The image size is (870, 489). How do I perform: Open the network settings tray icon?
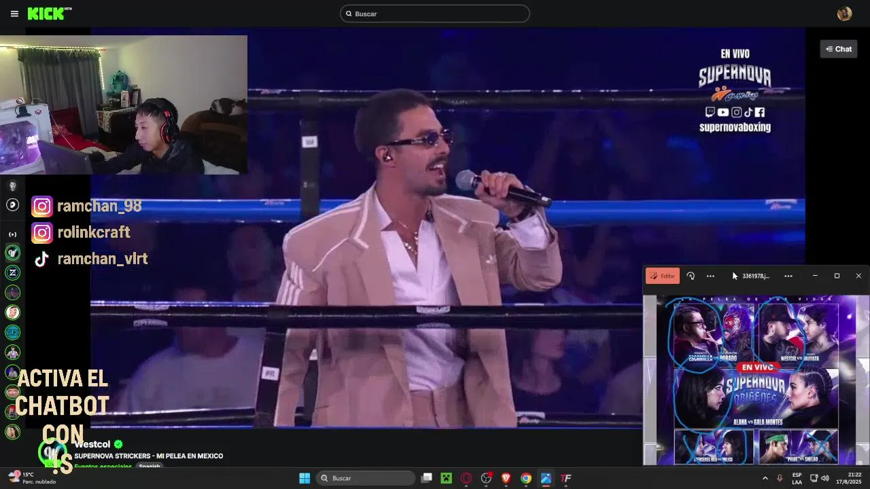pos(813,478)
